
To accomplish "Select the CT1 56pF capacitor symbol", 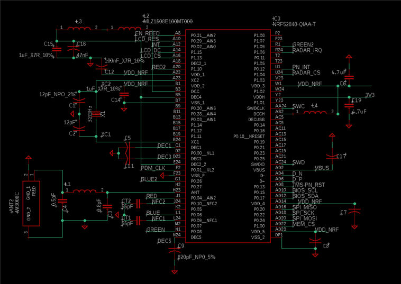I will [x=138, y=221].
